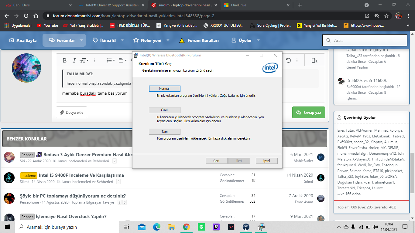The width and height of the screenshot is (415, 233).
Task: Choose Tam installation type in Intel installer
Action: (x=164, y=132)
